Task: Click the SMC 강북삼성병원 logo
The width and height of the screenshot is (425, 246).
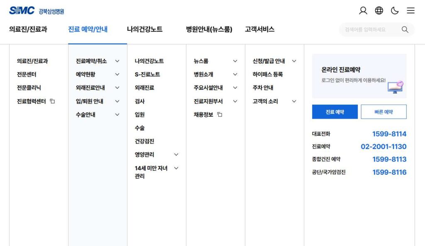Action: pyautogui.click(x=37, y=10)
